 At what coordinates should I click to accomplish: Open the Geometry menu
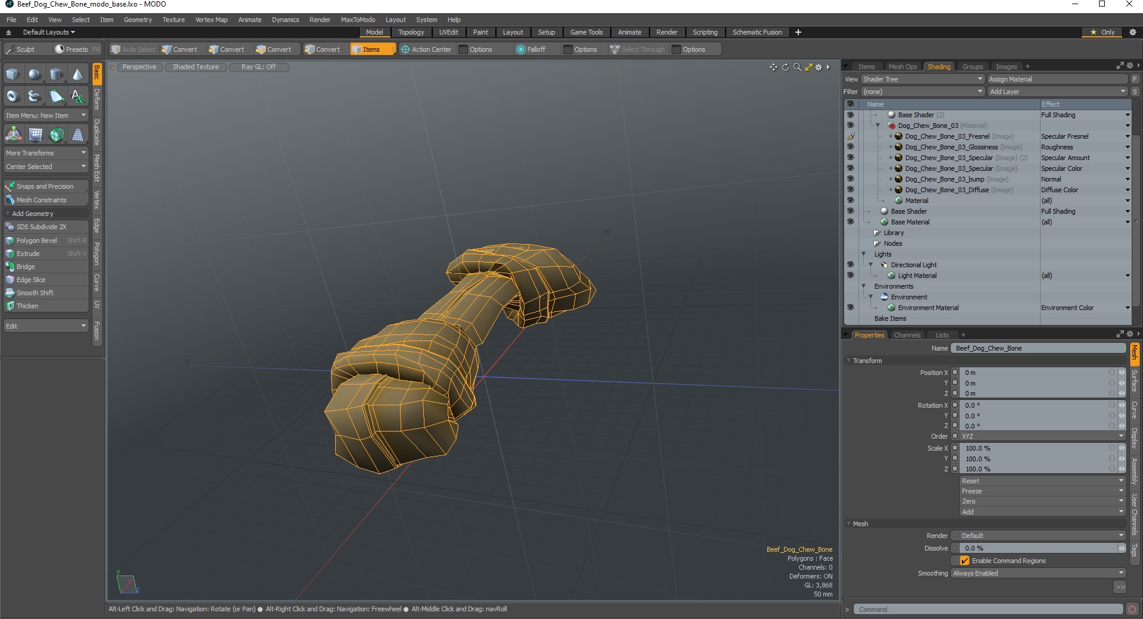pyautogui.click(x=138, y=20)
